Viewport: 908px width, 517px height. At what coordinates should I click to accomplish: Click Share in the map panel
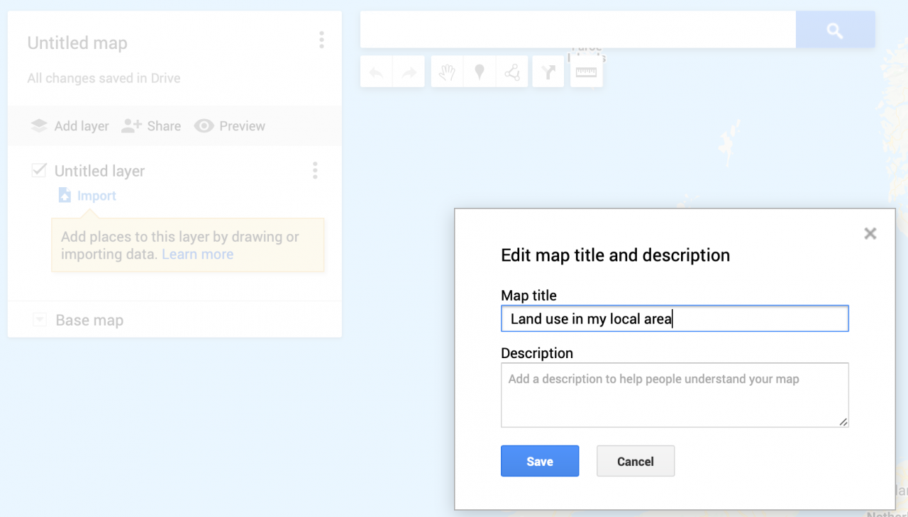tap(151, 126)
